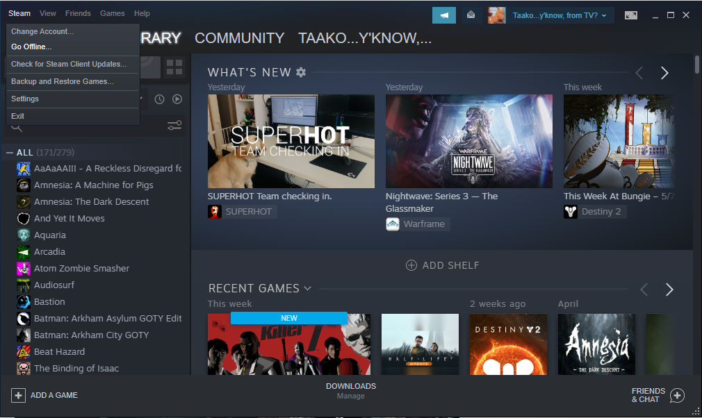The image size is (702, 418).
Task: Show next Recent Games arrow
Action: point(669,290)
